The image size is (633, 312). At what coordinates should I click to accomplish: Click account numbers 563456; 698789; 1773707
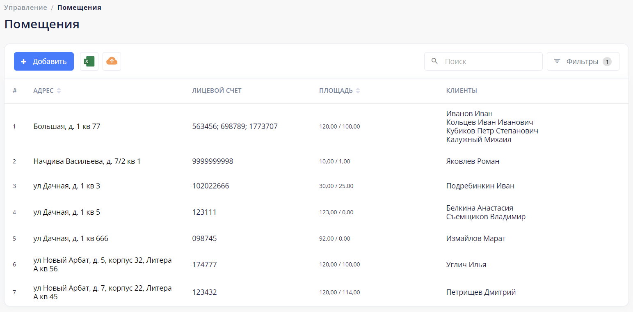pyautogui.click(x=235, y=126)
